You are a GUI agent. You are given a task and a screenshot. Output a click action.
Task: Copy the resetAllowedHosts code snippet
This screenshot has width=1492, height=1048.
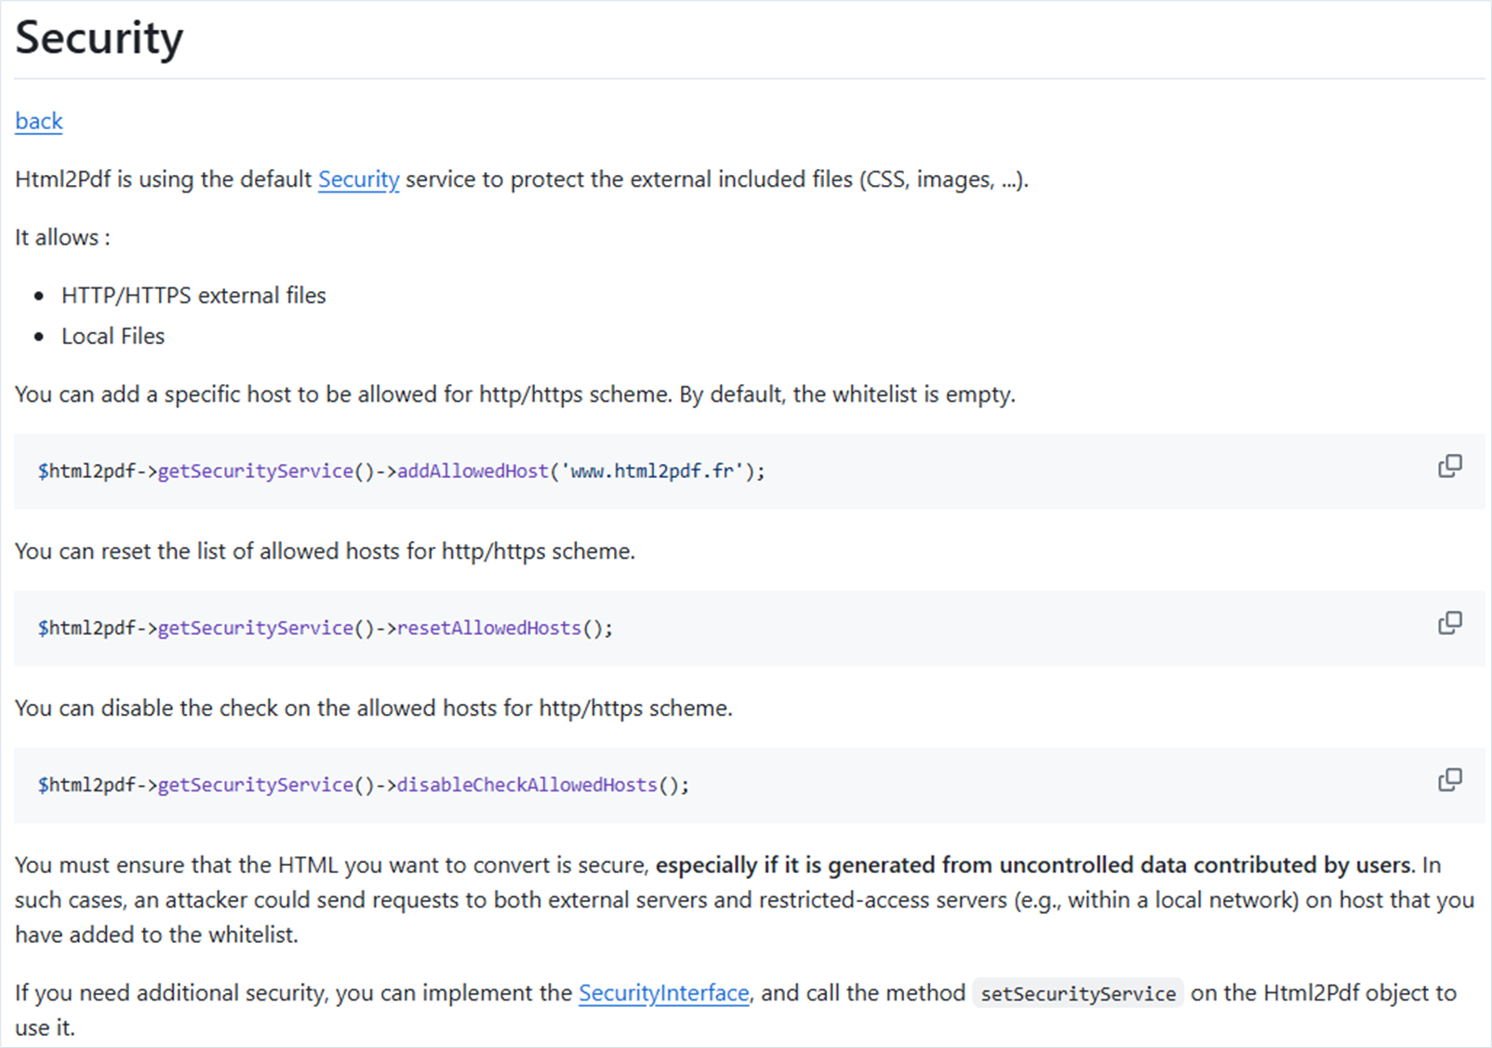click(1449, 623)
